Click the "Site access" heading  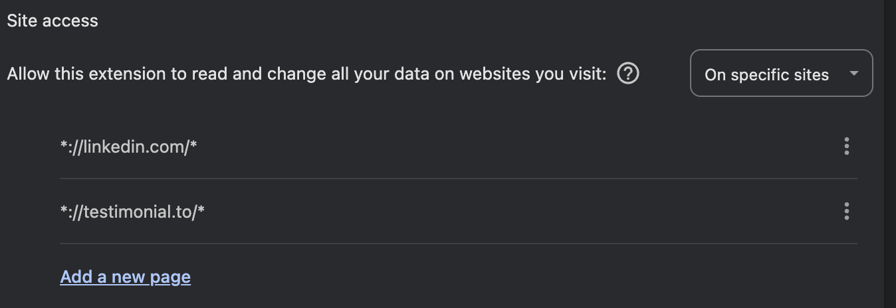click(53, 21)
